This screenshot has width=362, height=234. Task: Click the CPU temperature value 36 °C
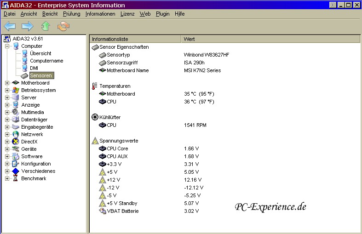[x=199, y=102]
